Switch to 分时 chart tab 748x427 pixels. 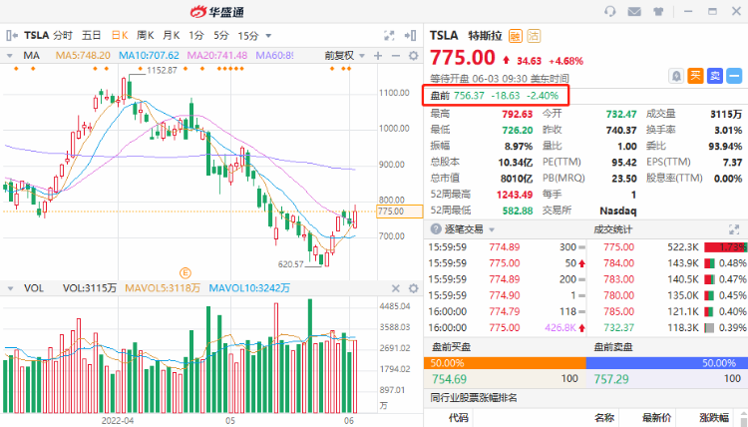pyautogui.click(x=63, y=35)
